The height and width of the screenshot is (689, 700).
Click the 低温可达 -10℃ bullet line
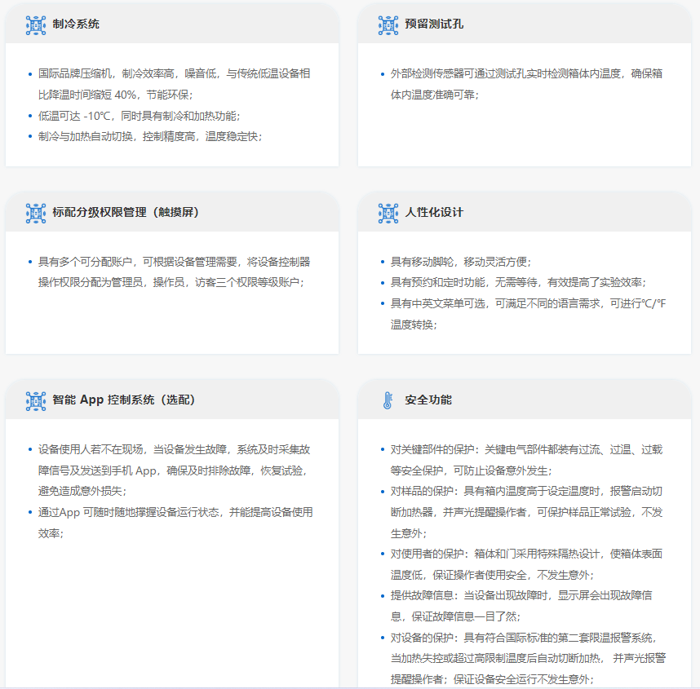[139, 116]
